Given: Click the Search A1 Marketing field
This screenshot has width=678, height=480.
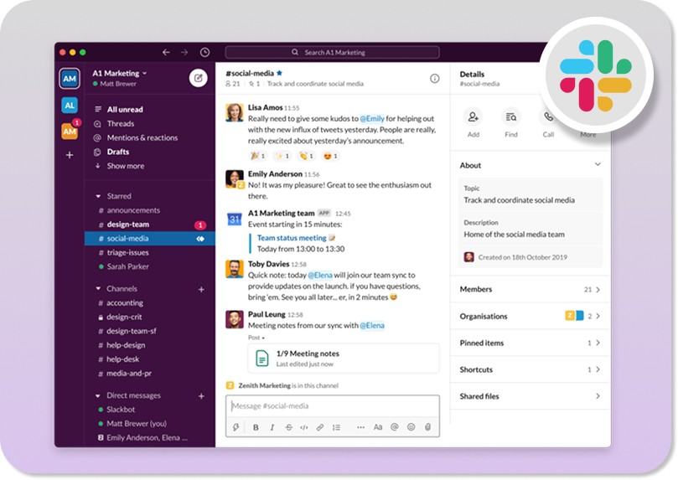Looking at the screenshot, I should (332, 52).
